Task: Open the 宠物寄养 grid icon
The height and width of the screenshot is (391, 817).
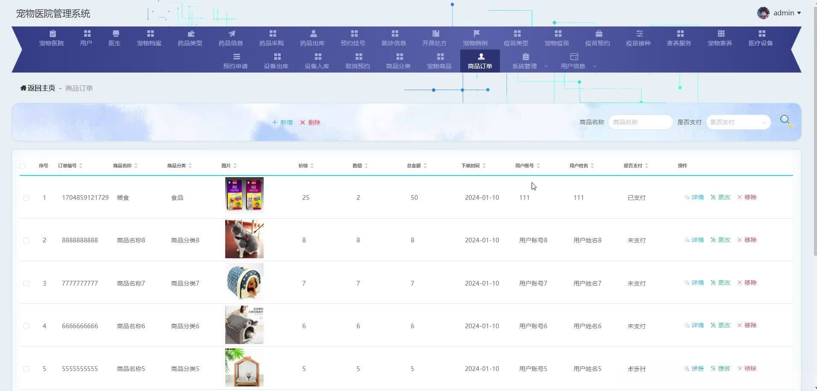Action: [721, 34]
